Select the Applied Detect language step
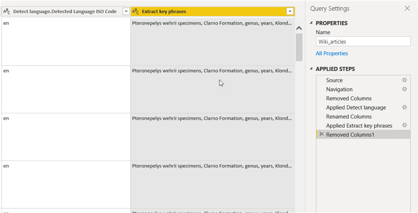418x213 pixels. tap(363, 107)
